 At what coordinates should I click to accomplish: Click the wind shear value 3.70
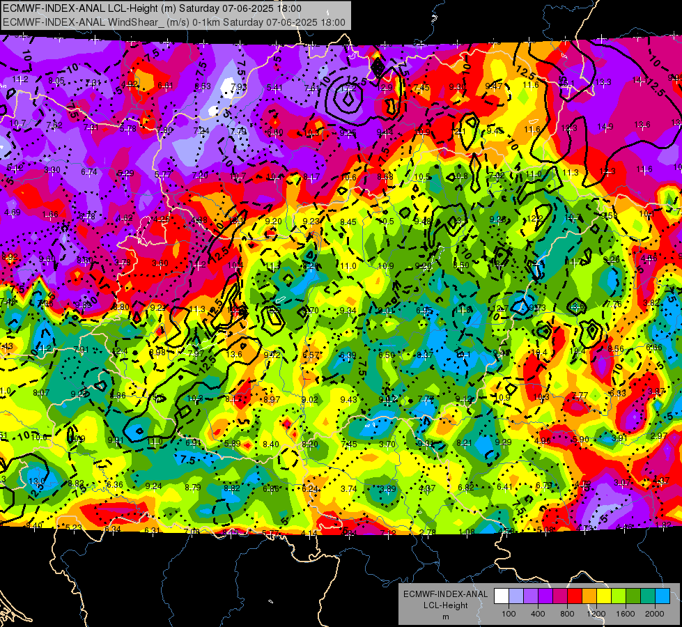coord(387,444)
